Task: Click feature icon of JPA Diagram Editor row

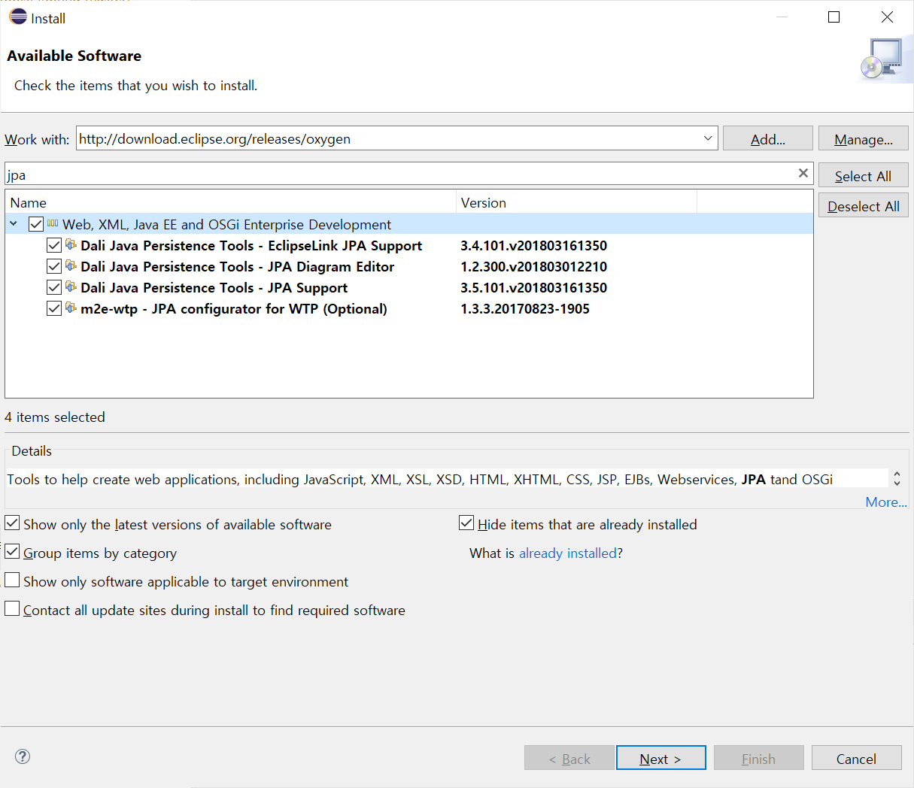Action: tap(71, 265)
